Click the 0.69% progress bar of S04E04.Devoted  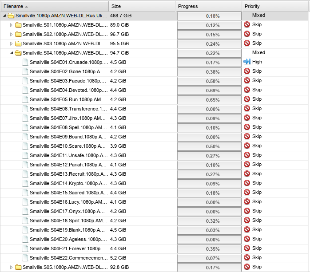tap(209, 91)
